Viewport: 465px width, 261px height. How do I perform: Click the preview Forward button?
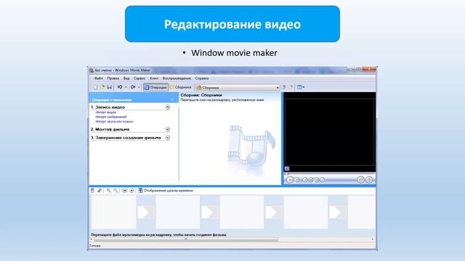[322, 180]
